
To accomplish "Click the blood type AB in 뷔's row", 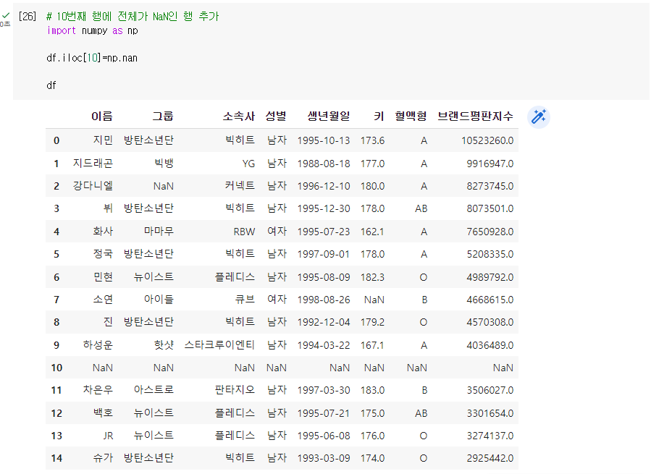I will 421,208.
